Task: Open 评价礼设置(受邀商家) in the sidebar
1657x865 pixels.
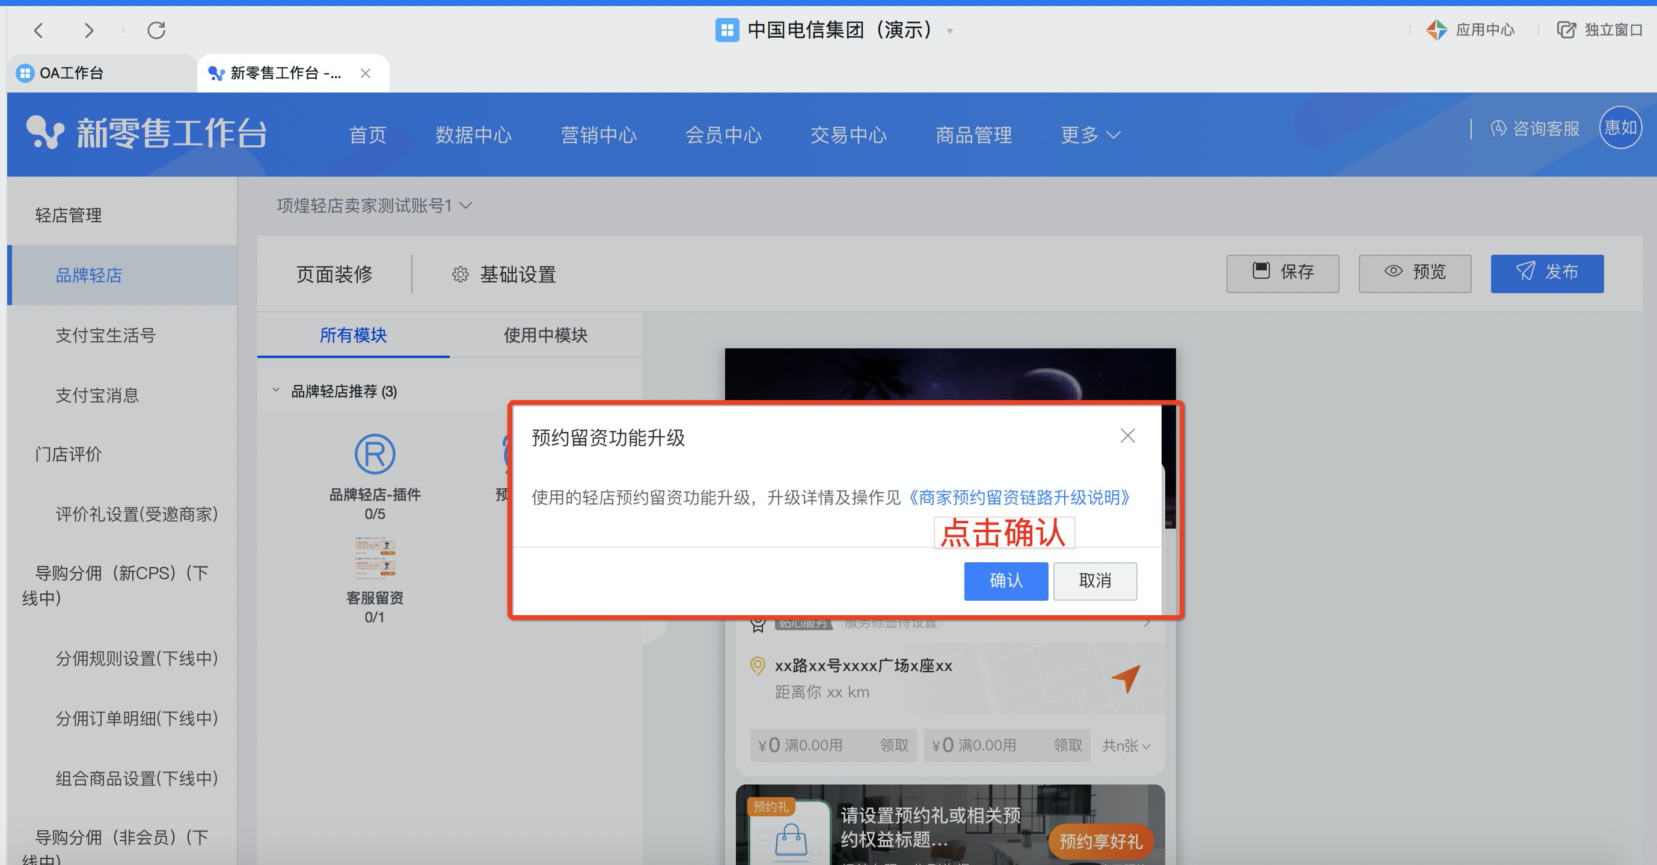Action: (x=137, y=514)
